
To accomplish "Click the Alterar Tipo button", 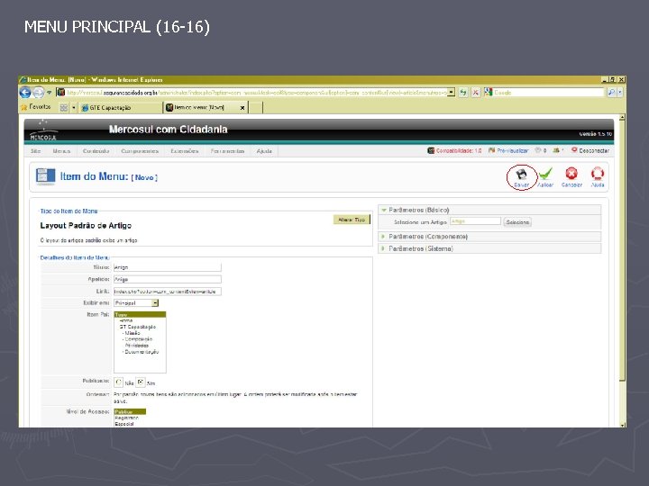I will pyautogui.click(x=352, y=220).
